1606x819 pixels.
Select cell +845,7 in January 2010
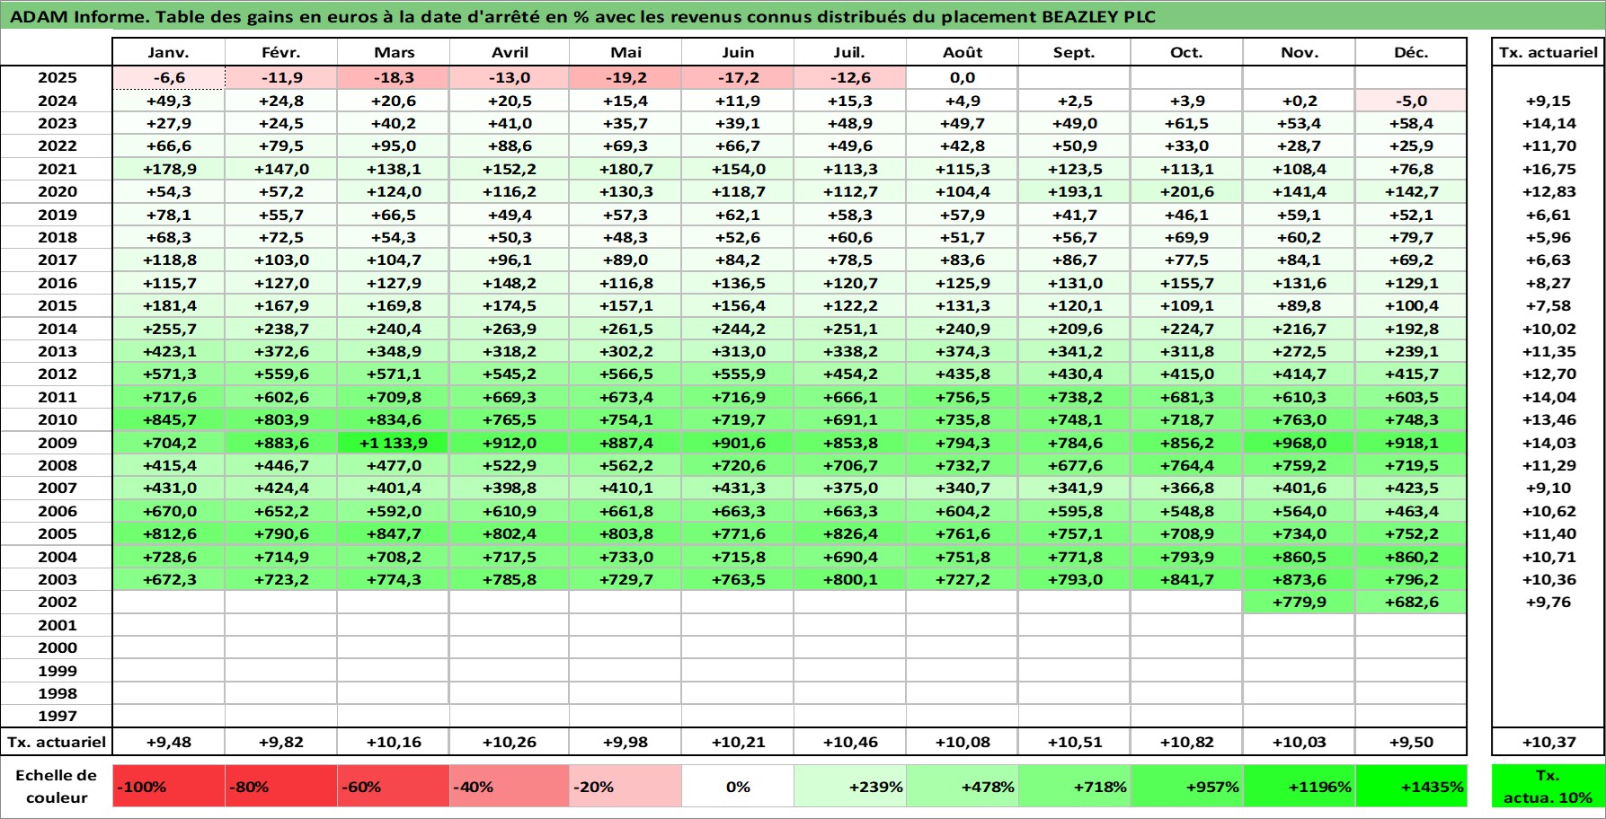click(x=168, y=419)
